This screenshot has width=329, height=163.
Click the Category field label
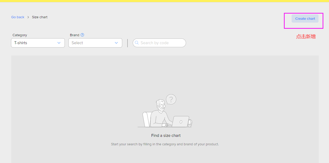(20, 35)
